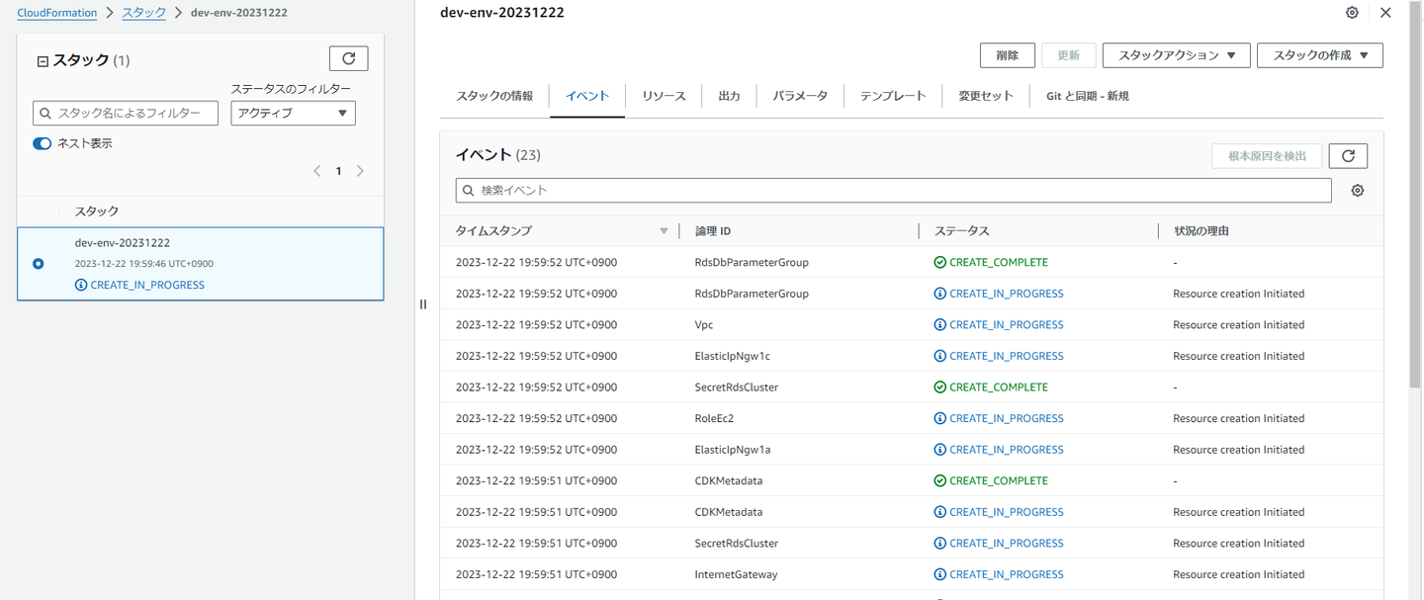
Task: Open events table settings gear
Action: click(1357, 191)
